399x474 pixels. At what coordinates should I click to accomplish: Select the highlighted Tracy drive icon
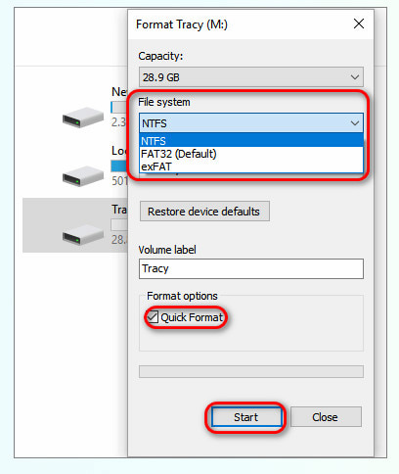click(x=83, y=235)
